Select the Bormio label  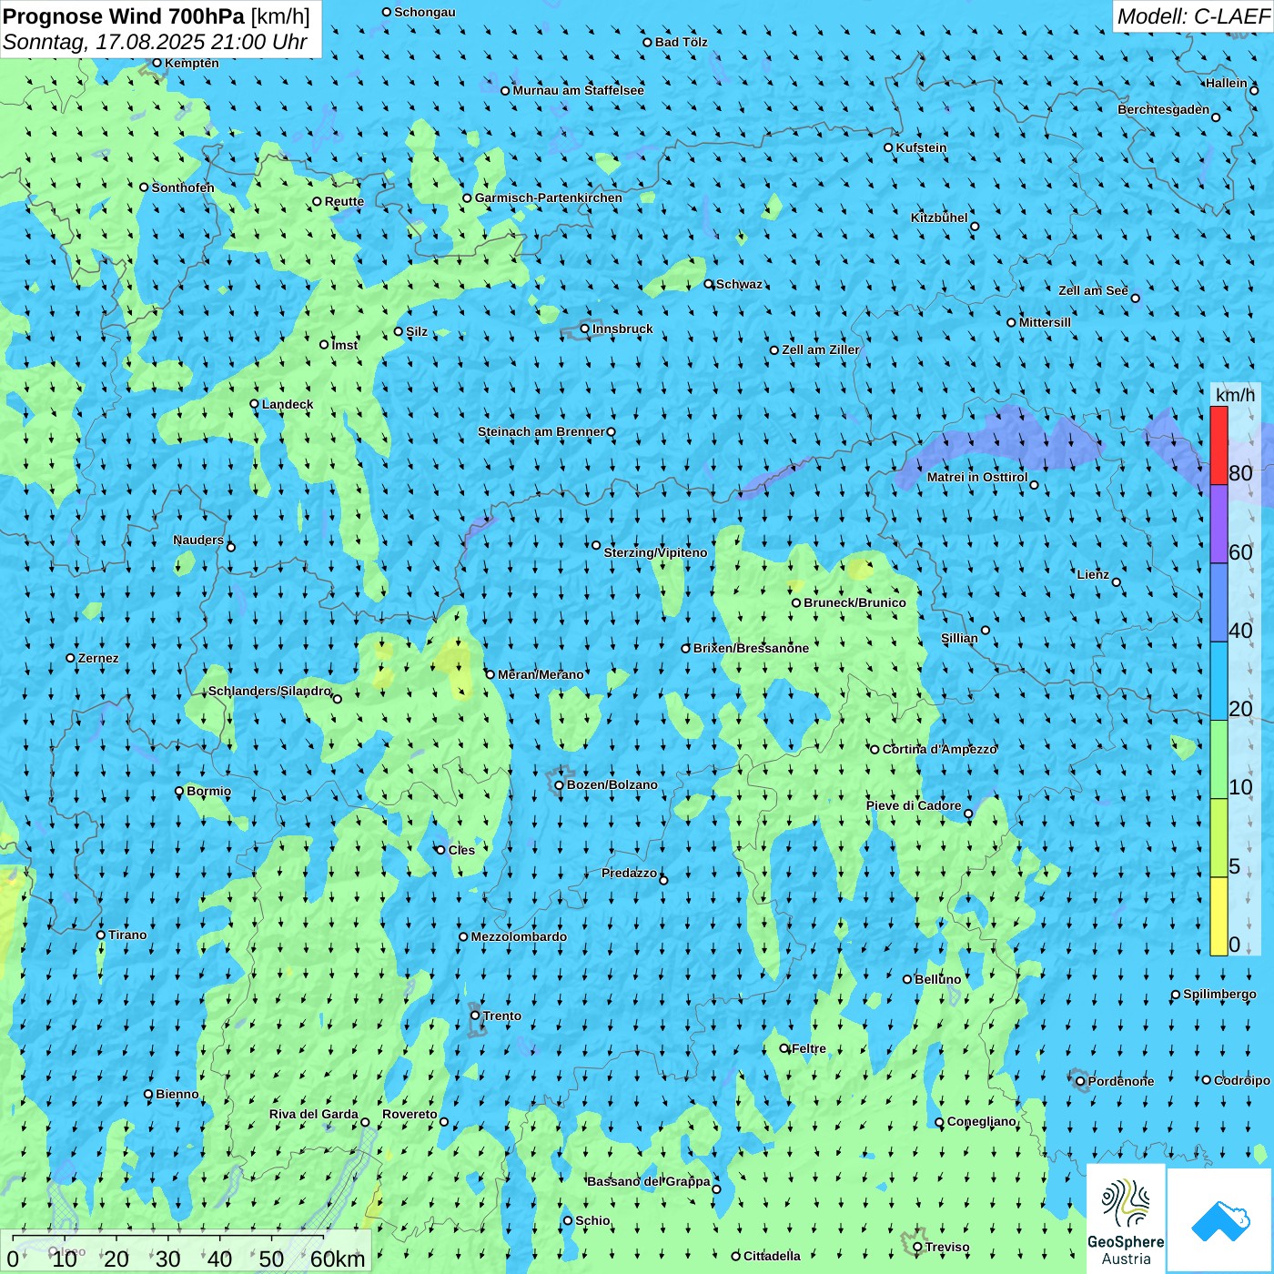point(208,791)
